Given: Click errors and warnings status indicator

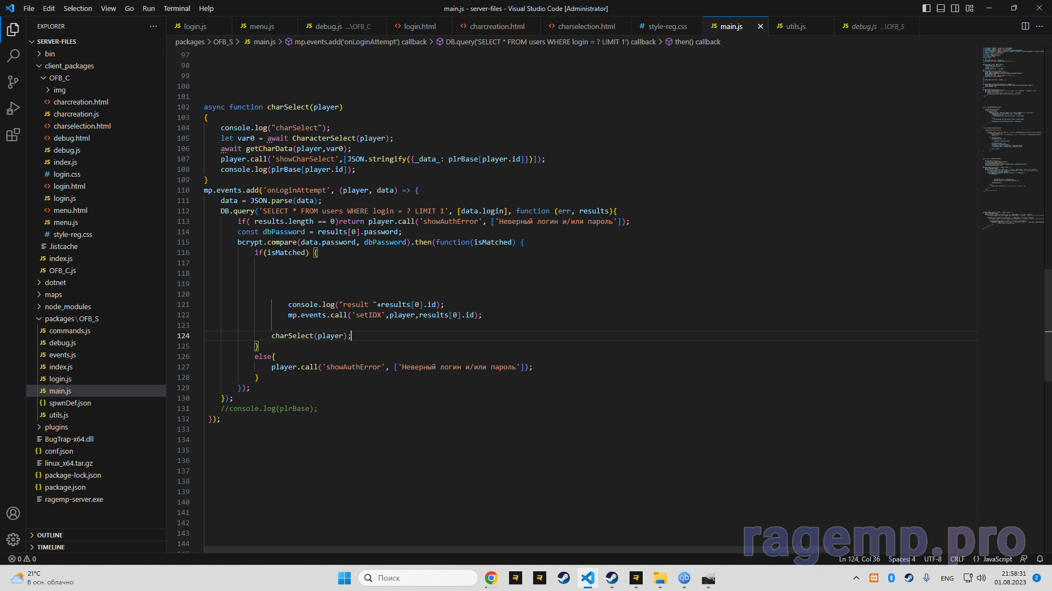Looking at the screenshot, I should point(22,559).
